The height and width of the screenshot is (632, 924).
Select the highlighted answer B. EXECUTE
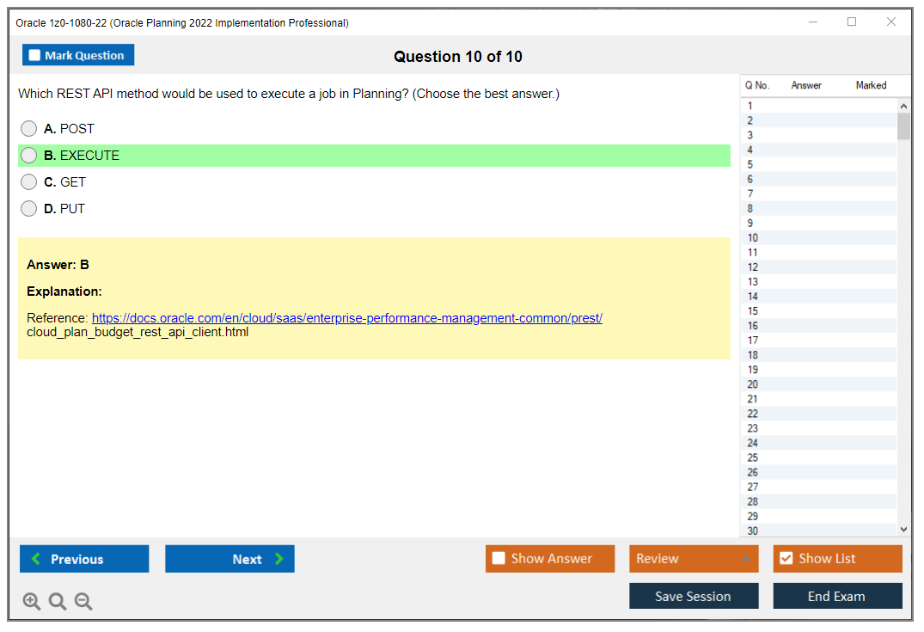click(x=28, y=155)
